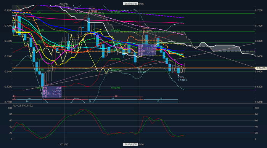
Task: Click the green Fibonacci price label 0.64040
Action: coord(116,70)
